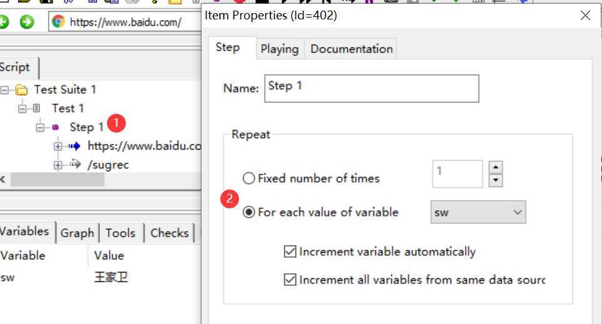This screenshot has width=602, height=324.
Task: Select the https://www.baidu.com request row
Action: pos(144,146)
